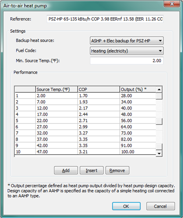
Task: Open the Fuel Code dropdown
Action: click(127, 51)
